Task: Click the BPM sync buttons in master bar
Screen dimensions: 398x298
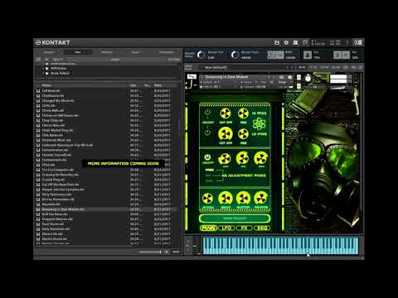Action: (275, 55)
